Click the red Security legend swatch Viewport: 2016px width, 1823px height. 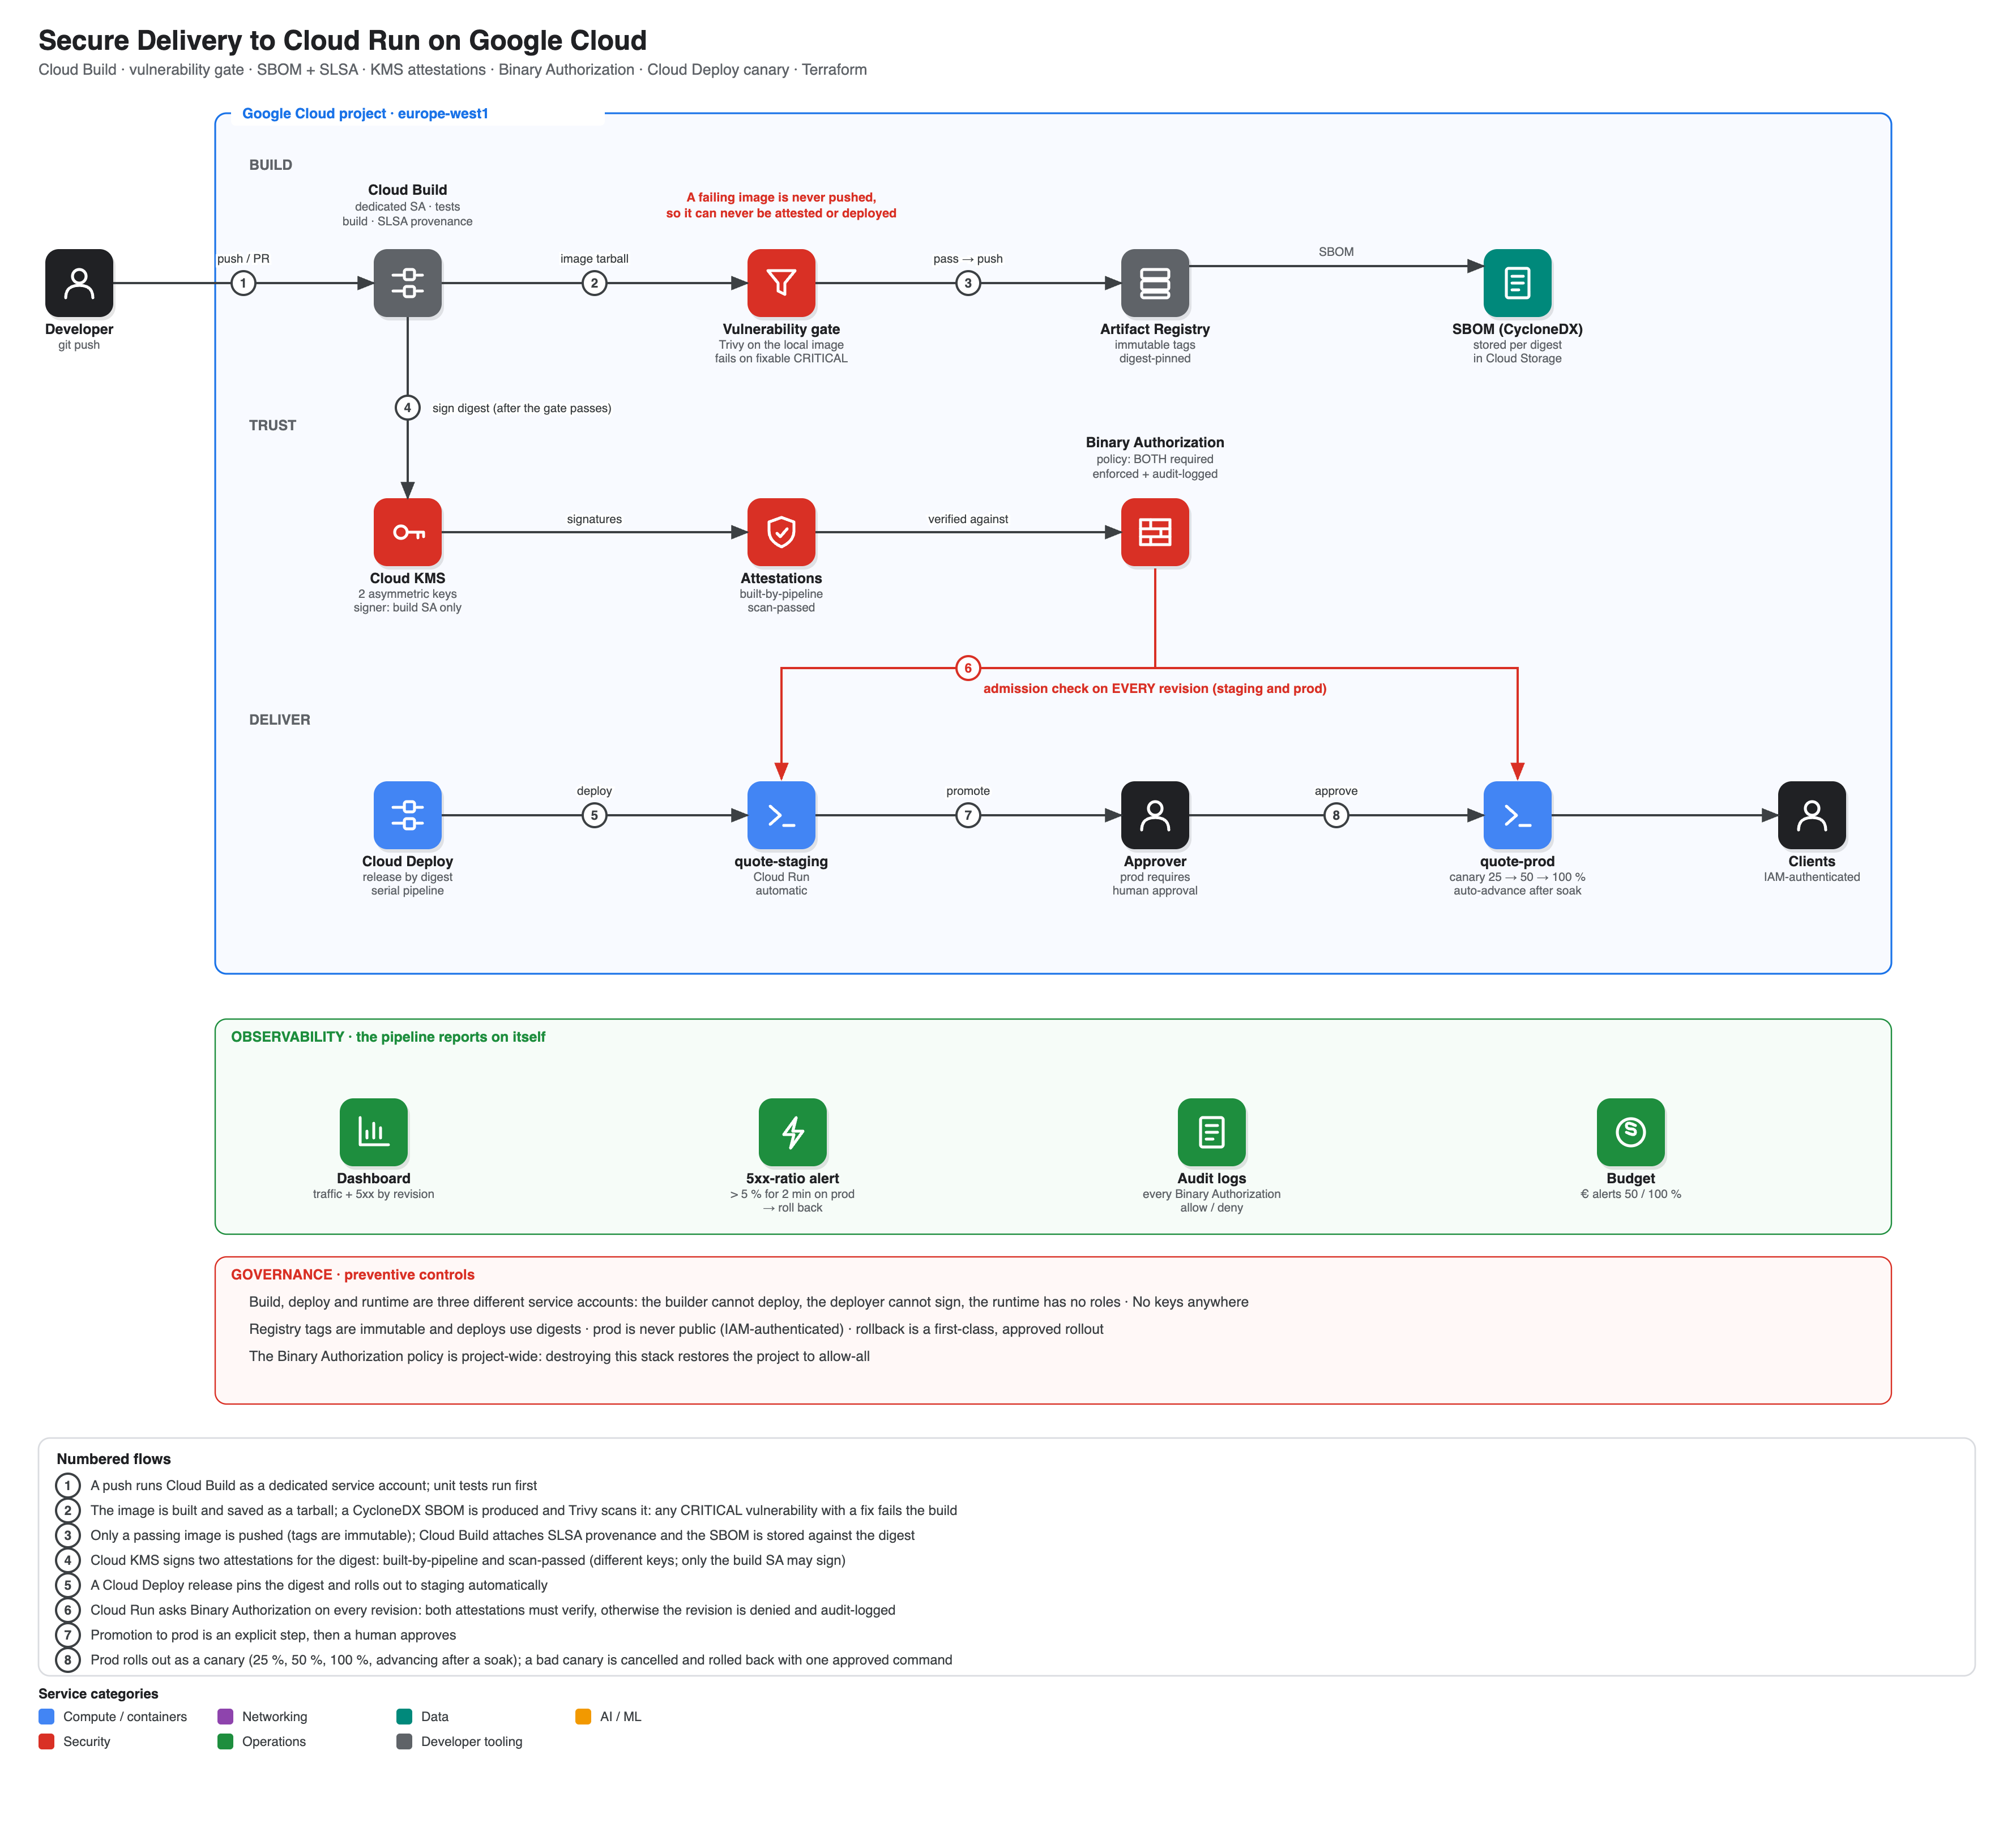tap(46, 1741)
